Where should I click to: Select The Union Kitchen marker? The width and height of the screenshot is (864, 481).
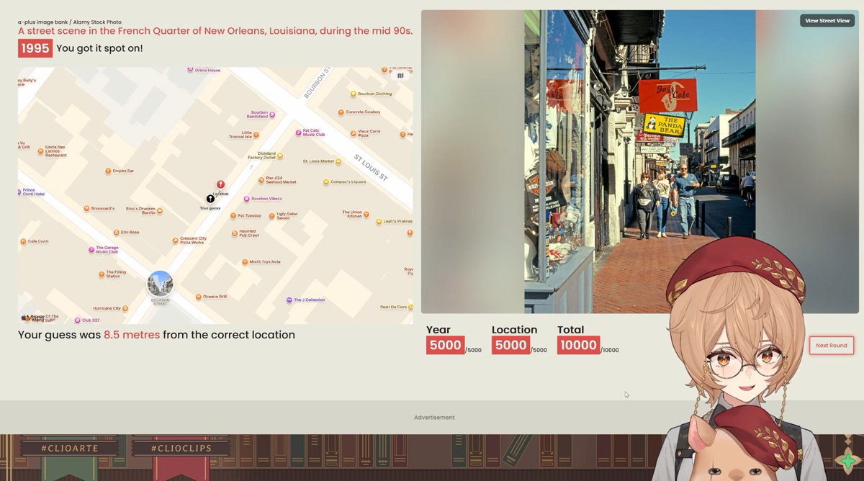coord(368,214)
